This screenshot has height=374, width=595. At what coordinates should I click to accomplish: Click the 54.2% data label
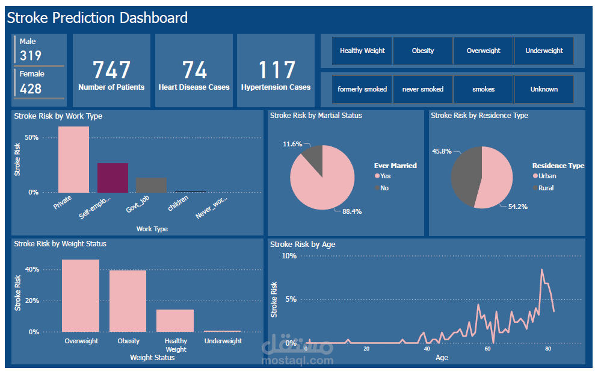tap(517, 207)
